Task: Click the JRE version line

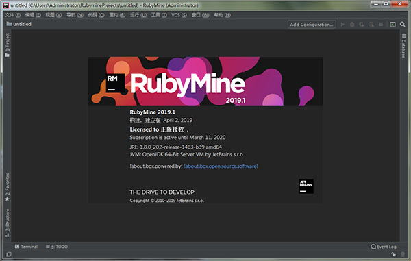Action: (x=175, y=147)
